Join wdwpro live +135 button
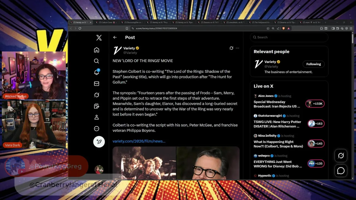 point(316,164)
